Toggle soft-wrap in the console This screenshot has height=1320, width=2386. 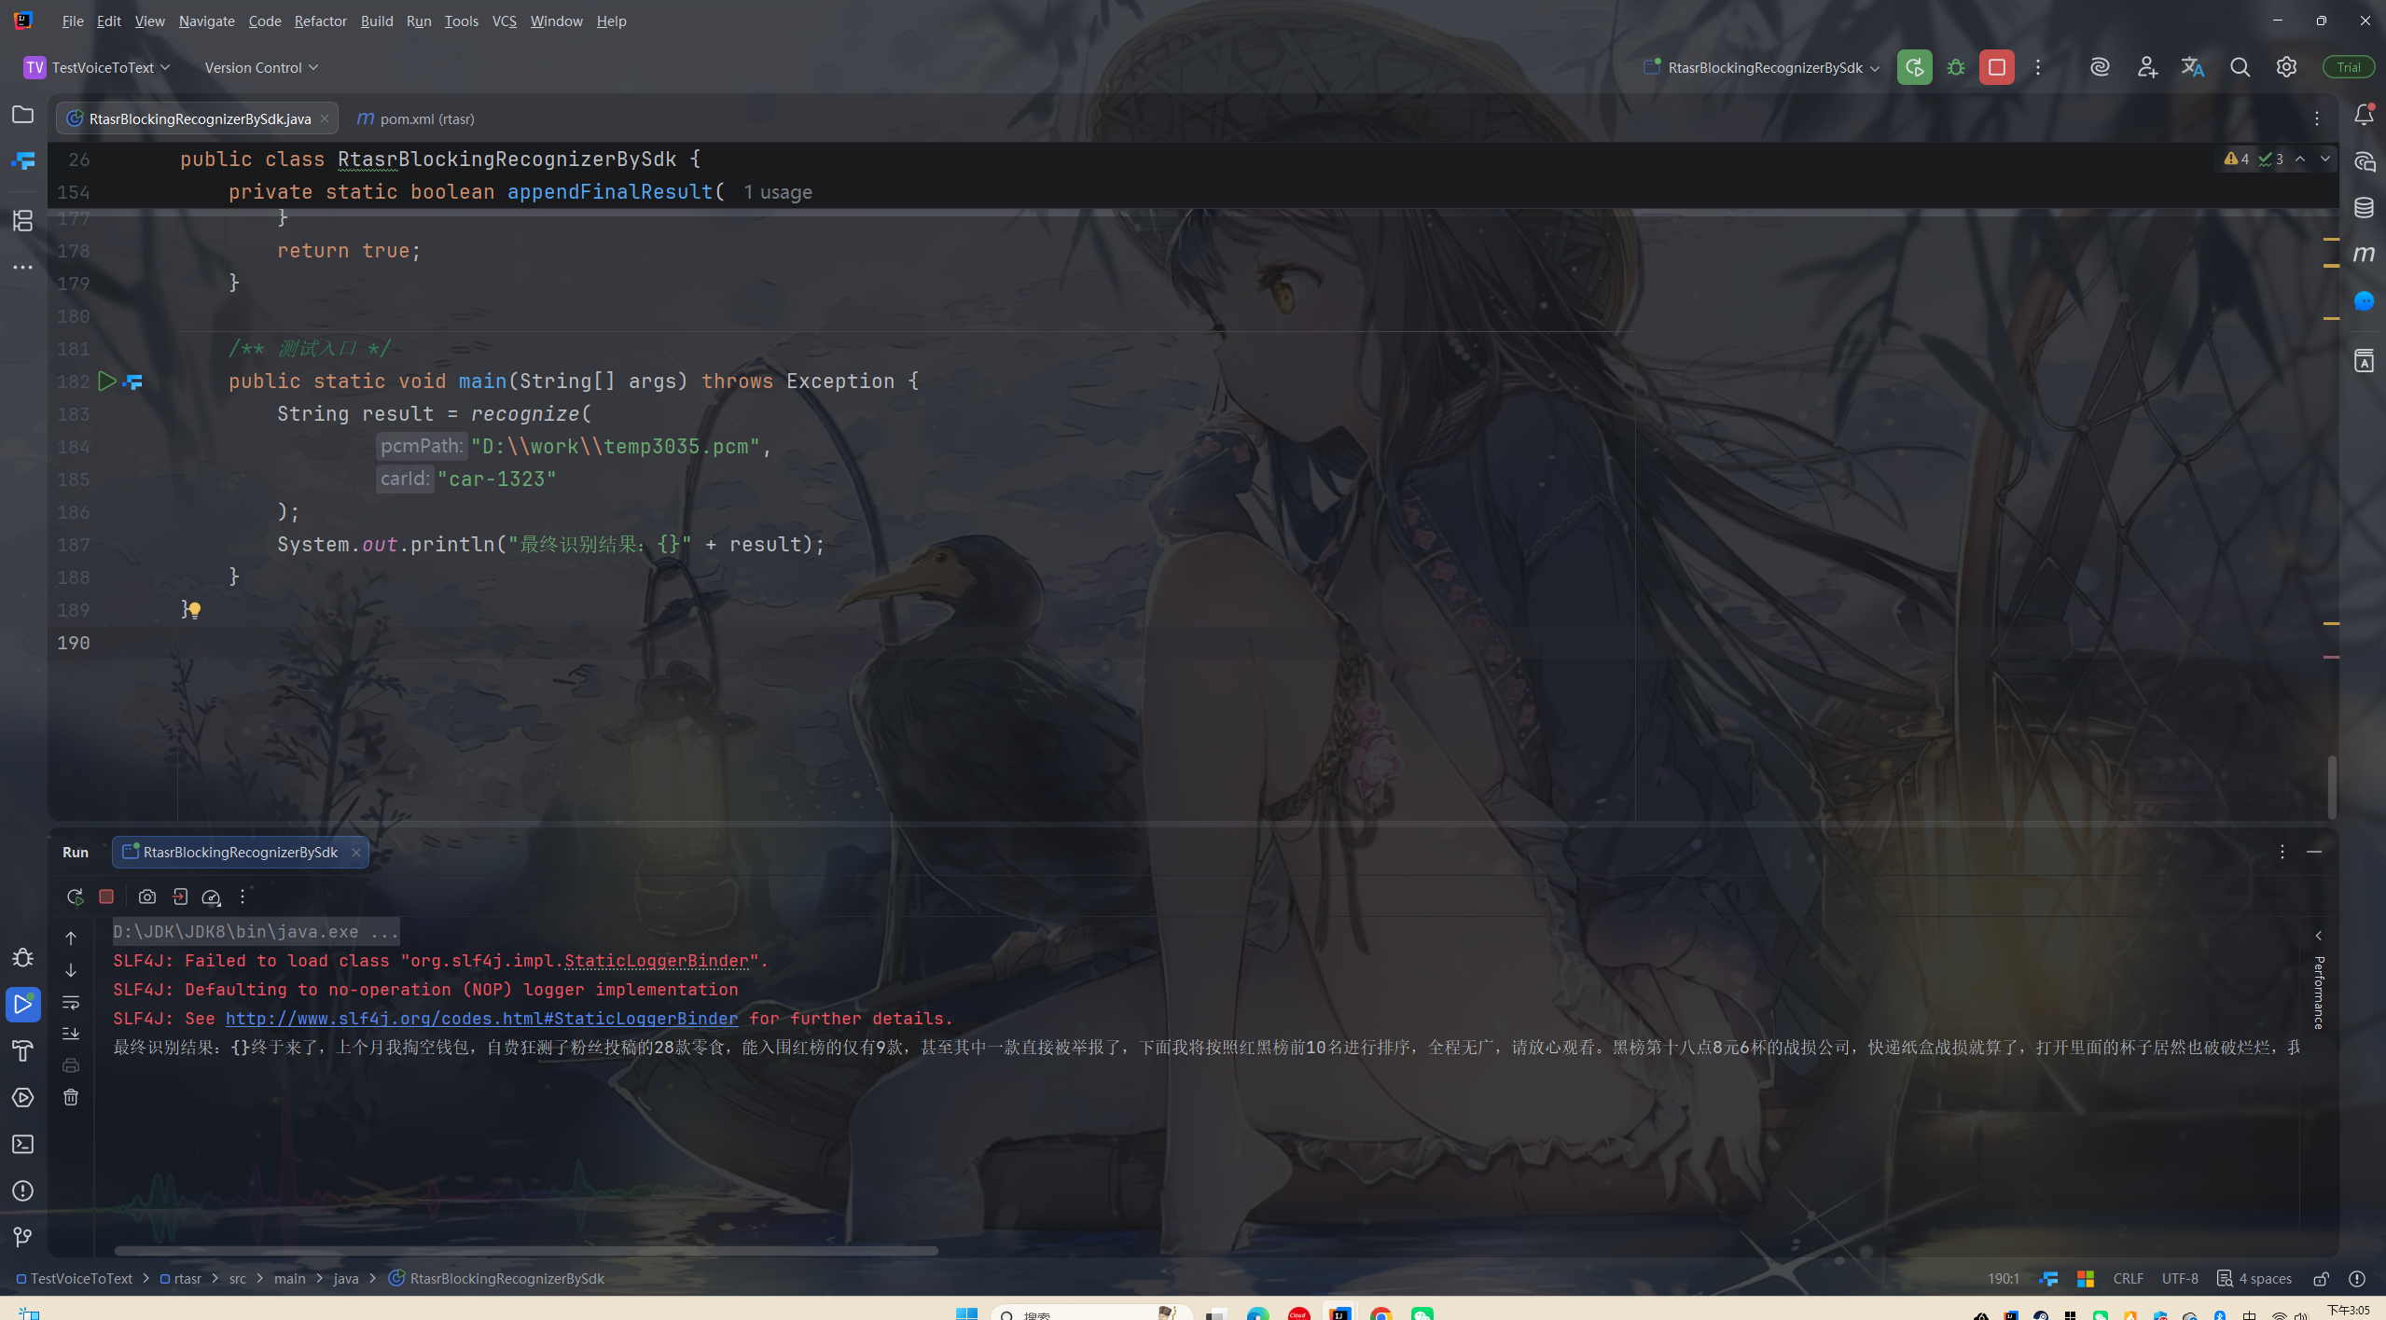pyautogui.click(x=71, y=1002)
